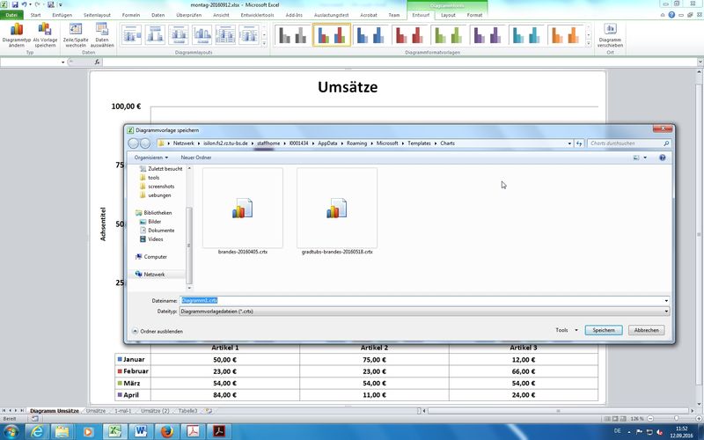Select Netzwerk in the navigation pane
Viewport: 704px width, 440px height.
point(154,275)
